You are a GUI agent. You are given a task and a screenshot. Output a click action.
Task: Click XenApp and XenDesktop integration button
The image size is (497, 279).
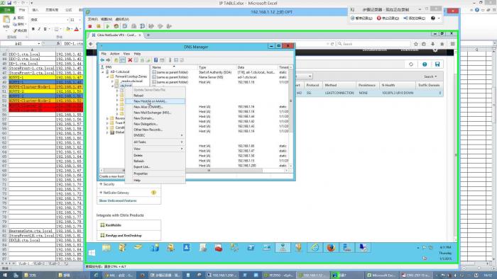click(129, 235)
